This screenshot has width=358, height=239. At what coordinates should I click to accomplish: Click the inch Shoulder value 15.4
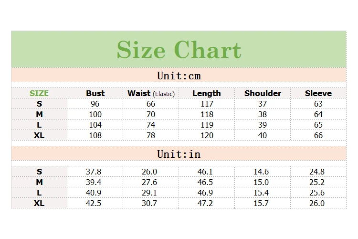coord(261,193)
